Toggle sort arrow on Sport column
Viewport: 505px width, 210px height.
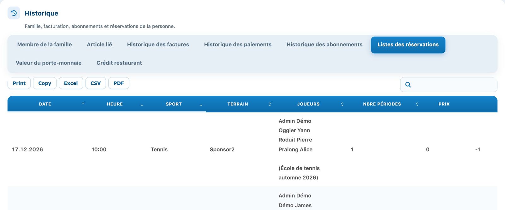pos(201,104)
